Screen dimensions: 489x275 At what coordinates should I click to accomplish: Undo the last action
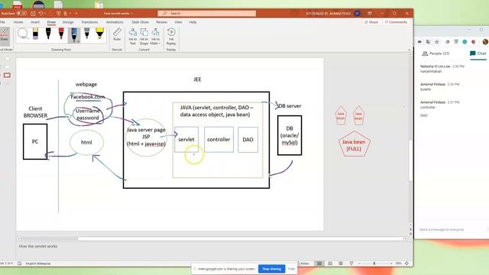click(40, 14)
